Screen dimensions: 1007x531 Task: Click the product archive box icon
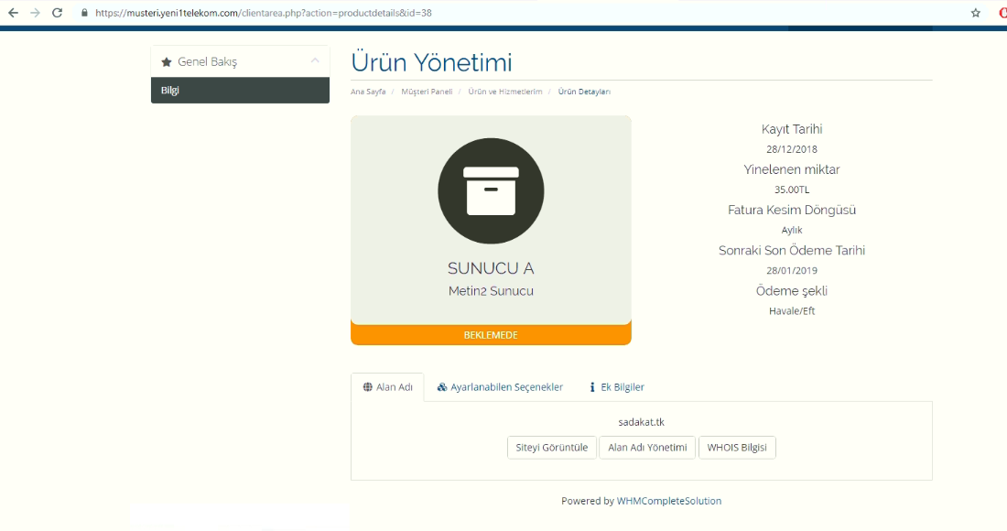[491, 190]
